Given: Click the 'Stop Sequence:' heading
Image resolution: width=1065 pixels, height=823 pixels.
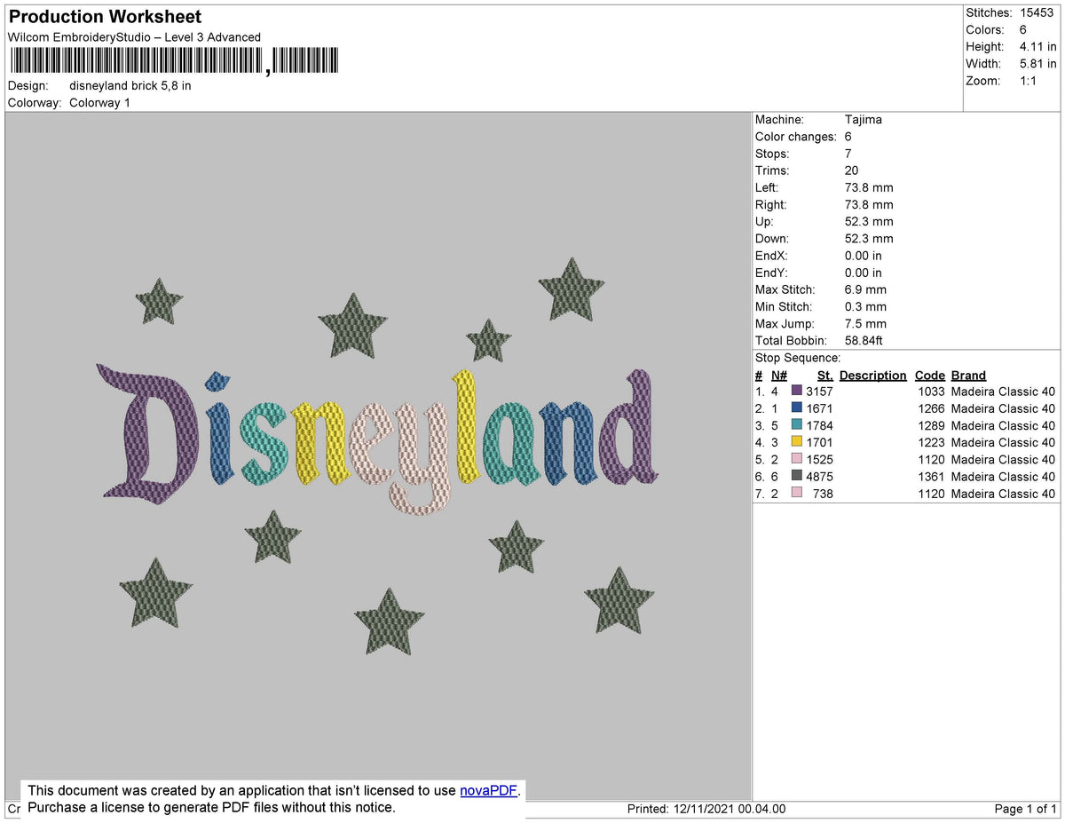Looking at the screenshot, I should click(x=797, y=358).
